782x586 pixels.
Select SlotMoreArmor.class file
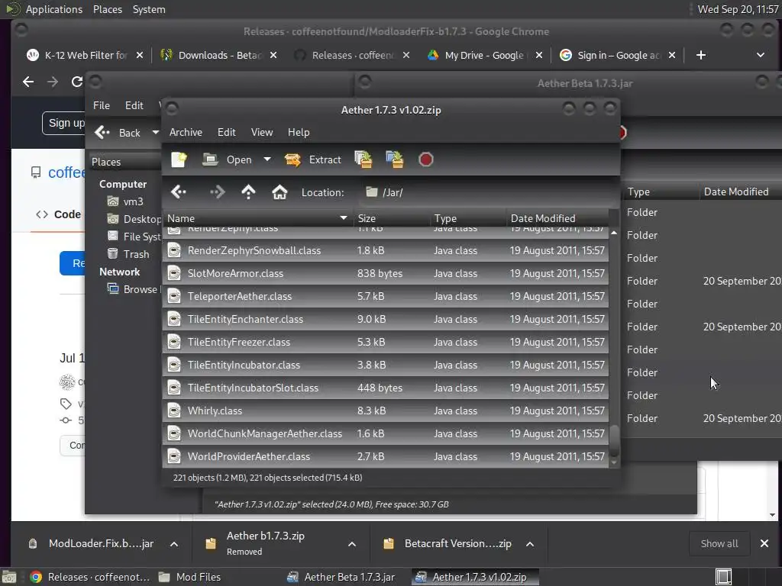click(x=386, y=273)
